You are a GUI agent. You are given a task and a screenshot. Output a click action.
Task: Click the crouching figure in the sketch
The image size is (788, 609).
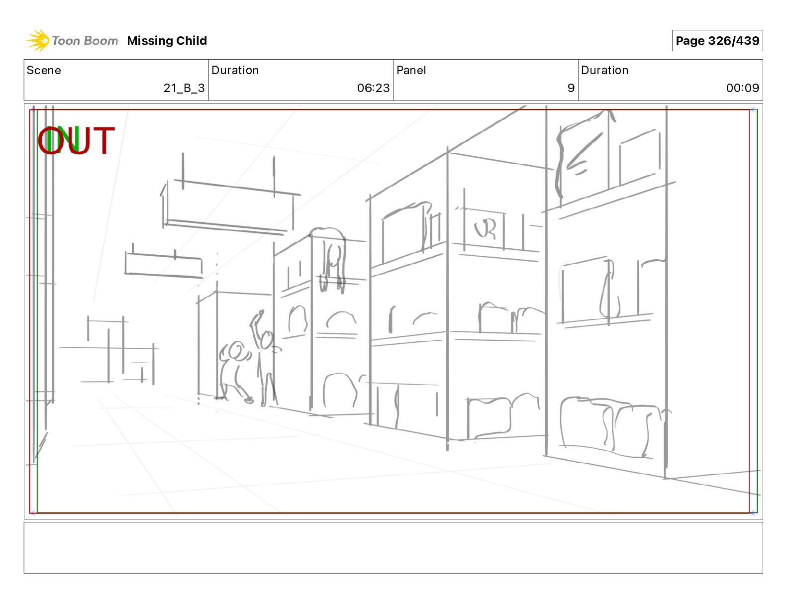pyautogui.click(x=234, y=371)
